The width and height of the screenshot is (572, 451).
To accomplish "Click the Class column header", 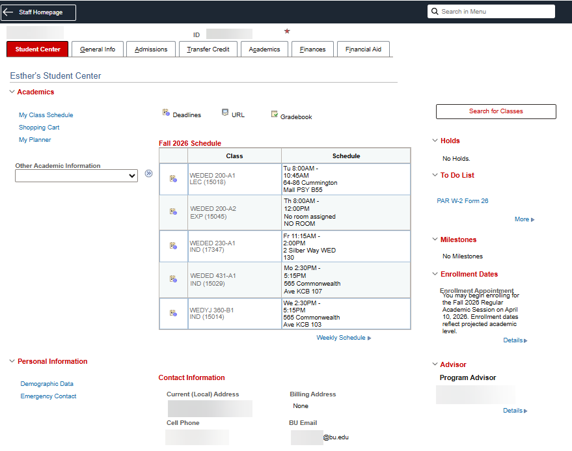I will (x=234, y=156).
